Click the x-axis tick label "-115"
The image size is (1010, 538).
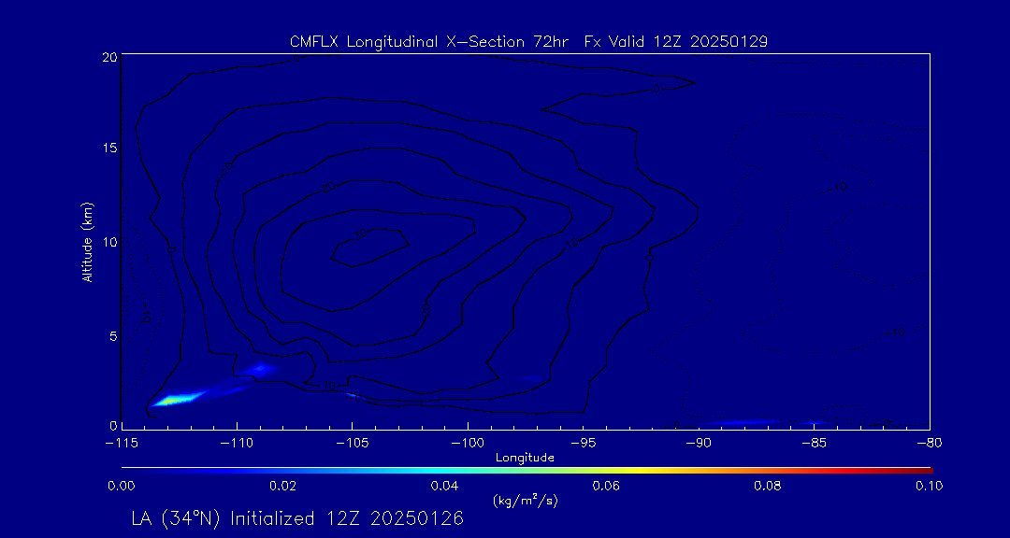pos(122,444)
